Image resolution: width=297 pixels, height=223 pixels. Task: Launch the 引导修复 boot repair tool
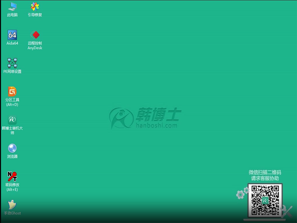pyautogui.click(x=35, y=6)
